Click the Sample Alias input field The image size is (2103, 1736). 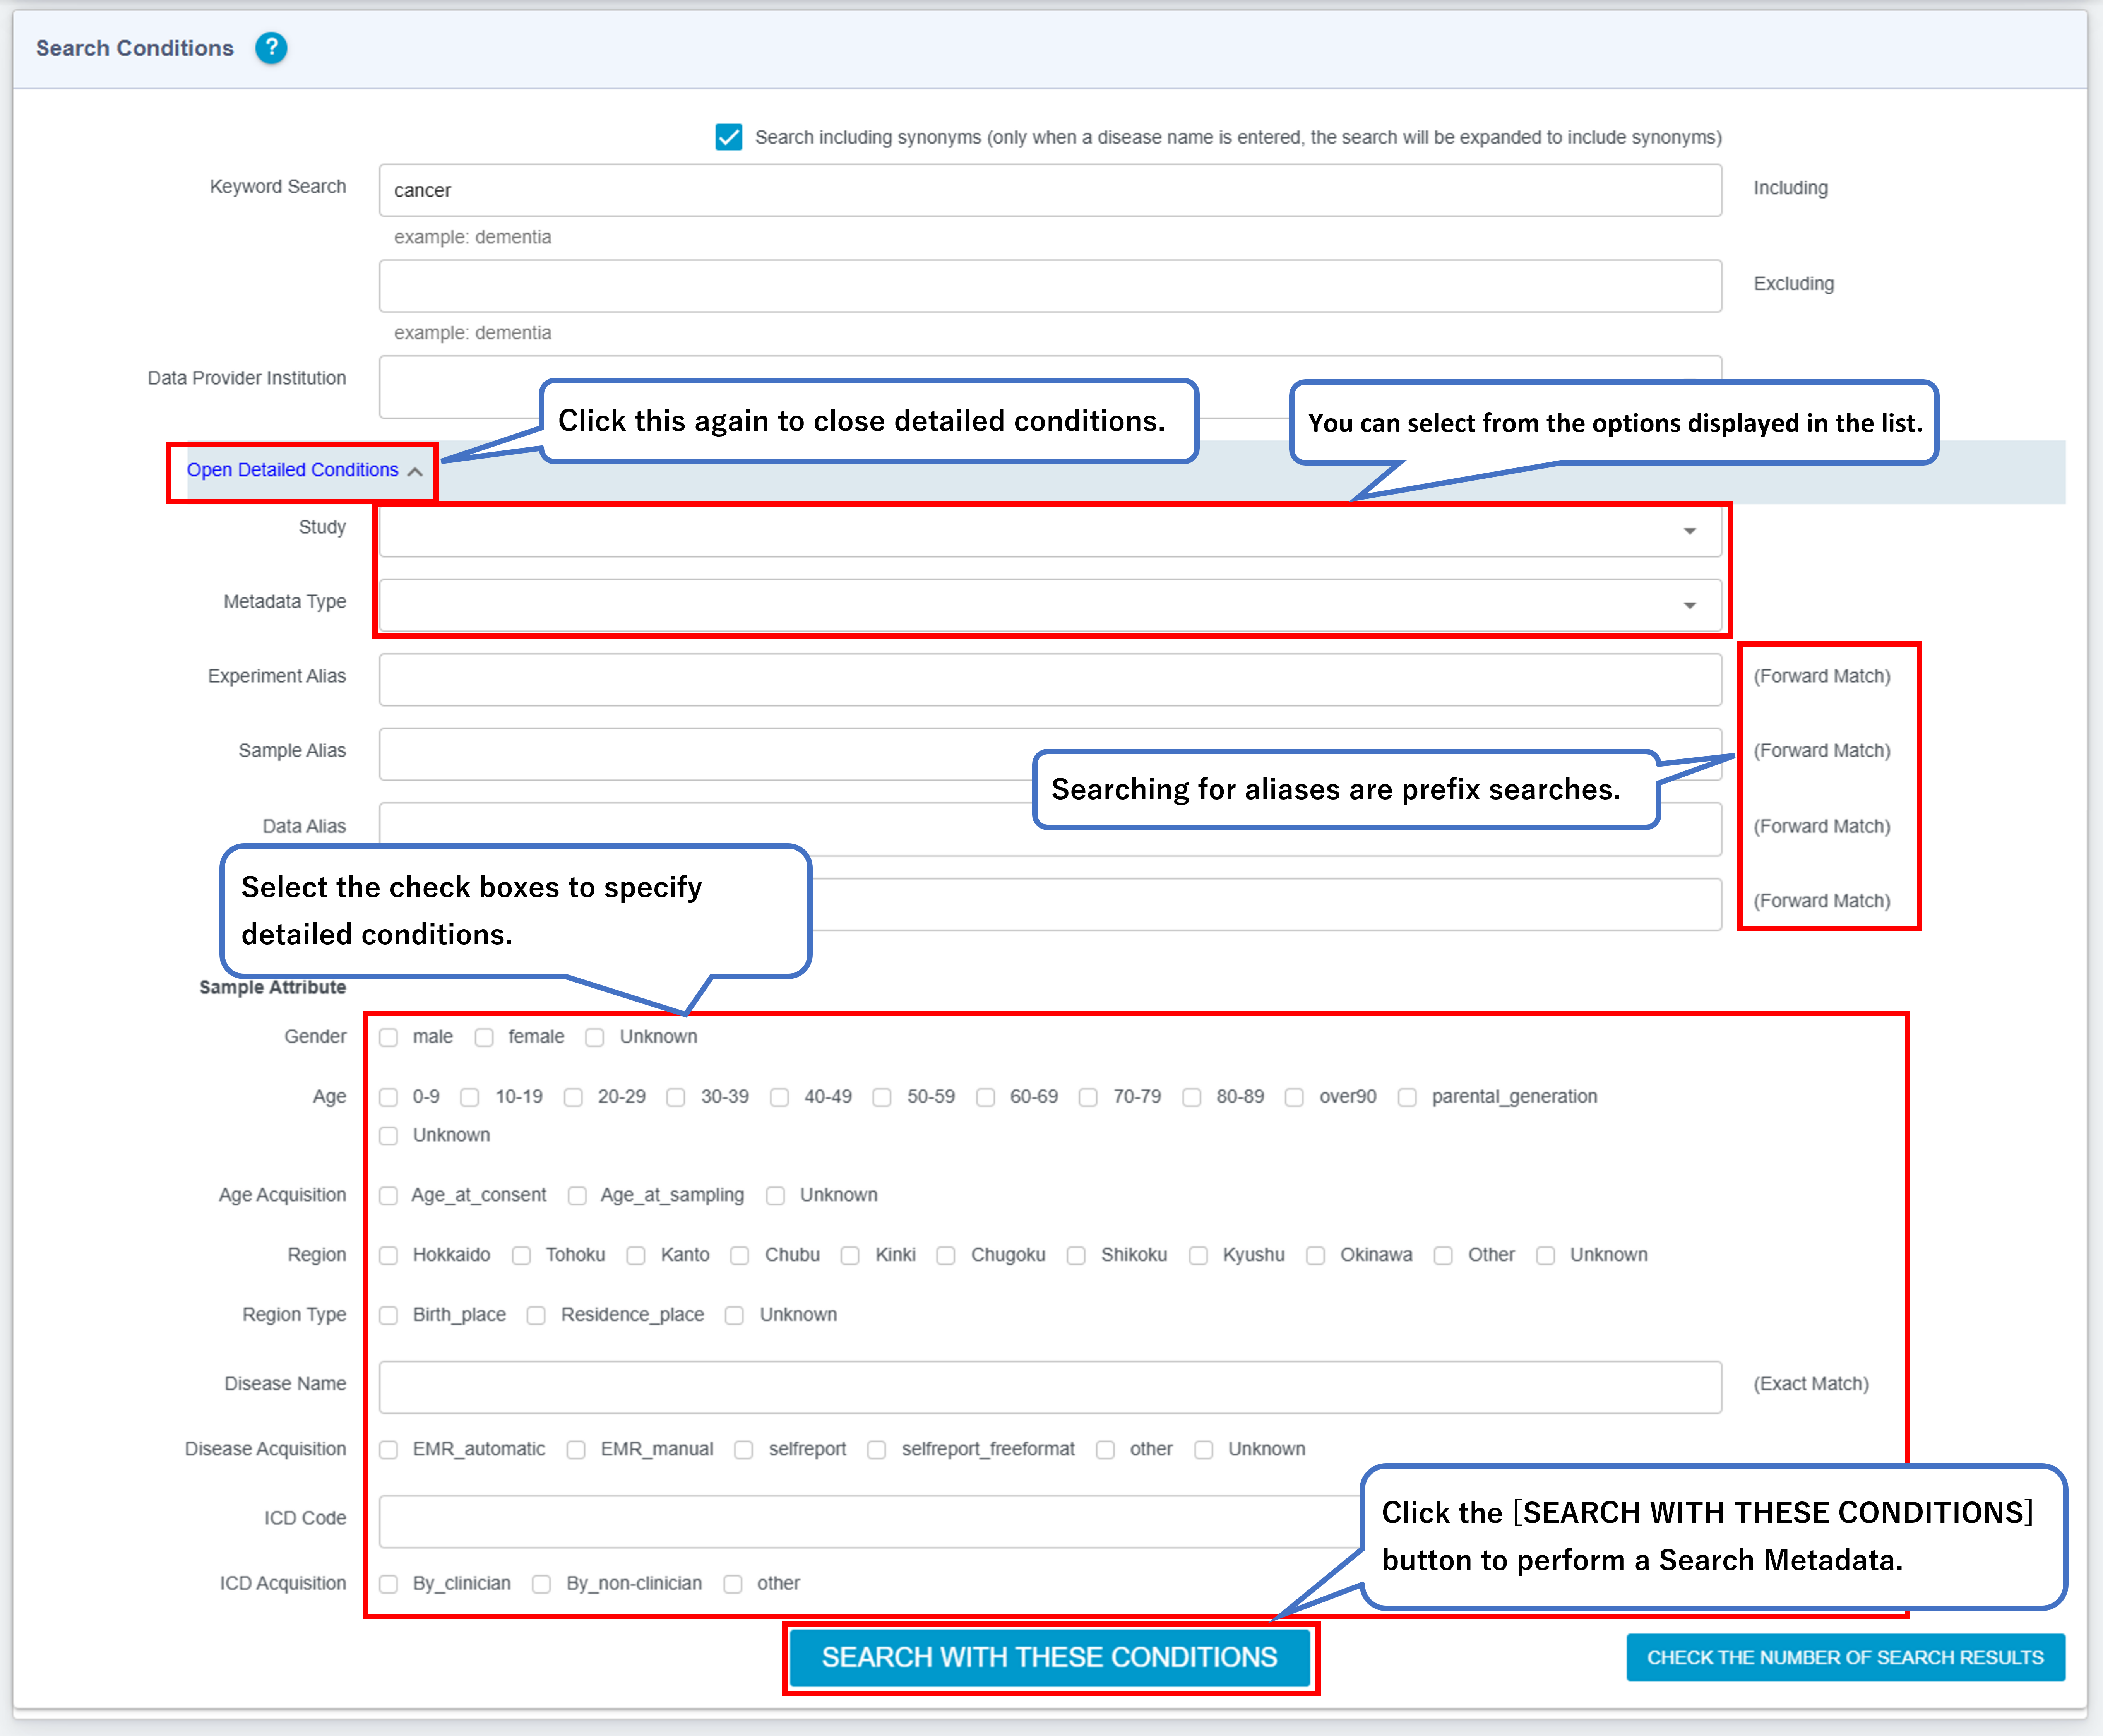point(1050,754)
